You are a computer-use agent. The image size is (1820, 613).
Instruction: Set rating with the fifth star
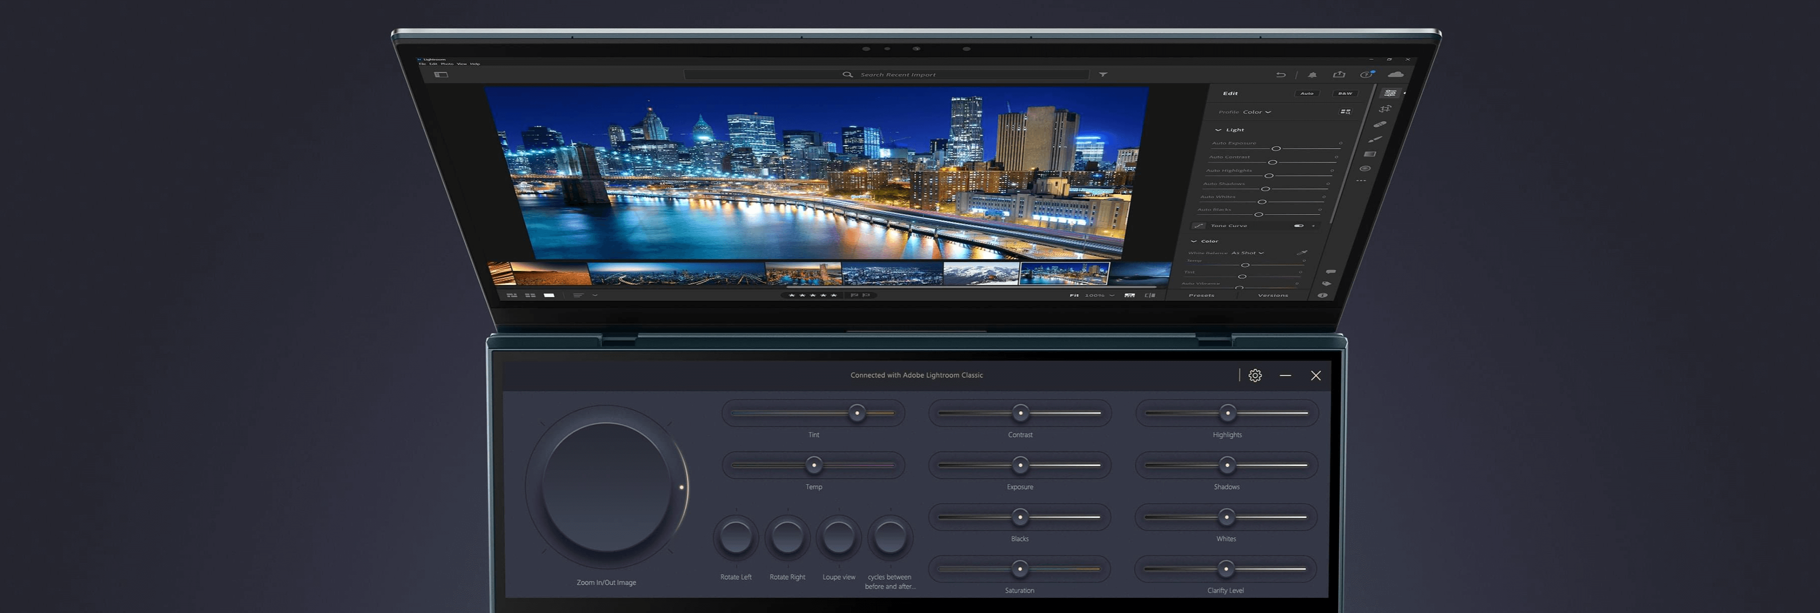click(834, 295)
